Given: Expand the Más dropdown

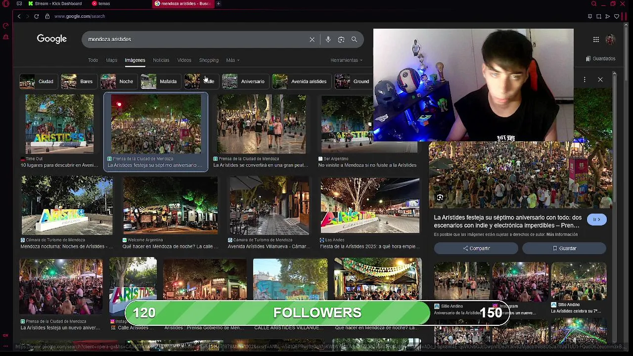Looking at the screenshot, I should click(232, 60).
